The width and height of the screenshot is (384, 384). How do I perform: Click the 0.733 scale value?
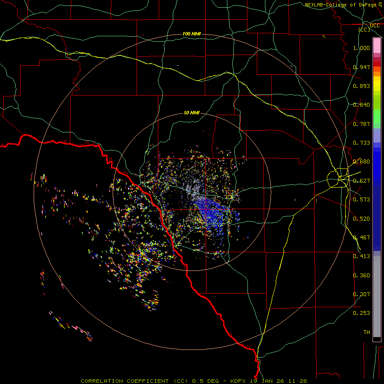pos(361,143)
